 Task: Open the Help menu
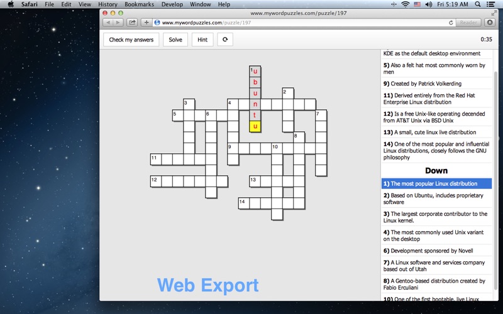[224, 4]
